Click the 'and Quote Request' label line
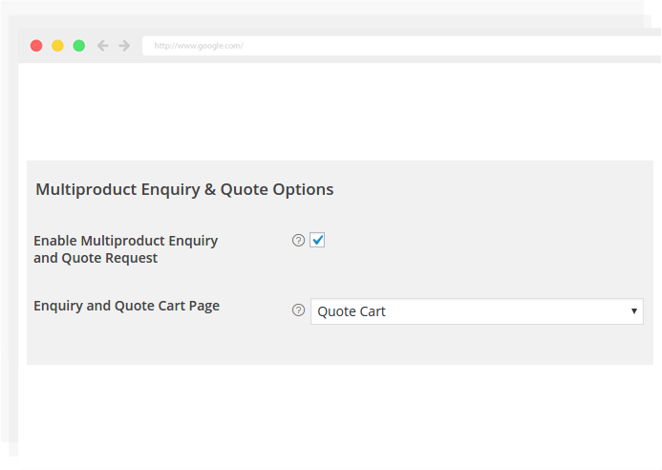 tap(96, 258)
